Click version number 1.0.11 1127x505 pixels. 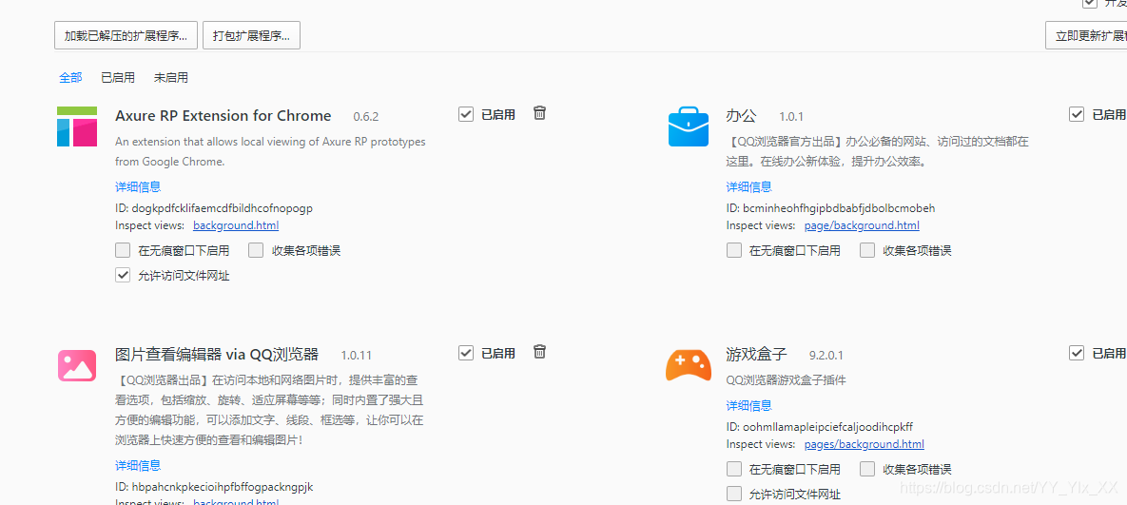[357, 355]
